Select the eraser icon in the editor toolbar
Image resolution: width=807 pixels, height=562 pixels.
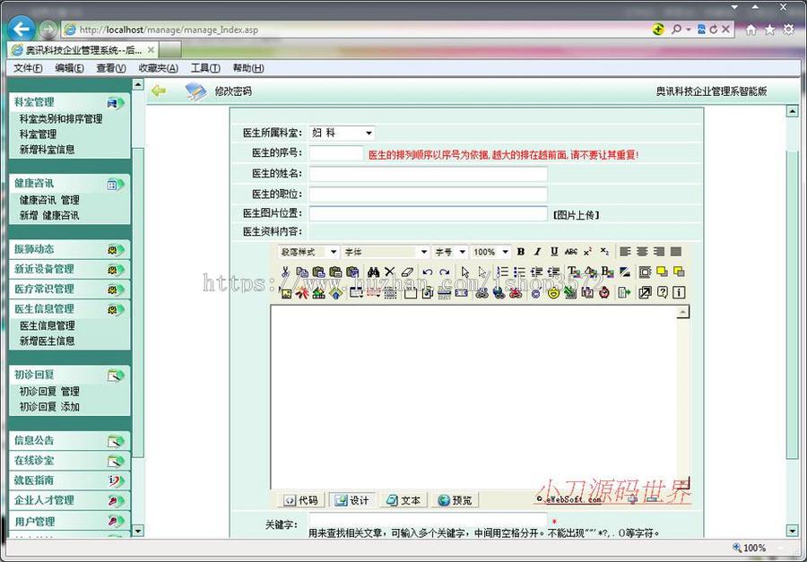click(405, 272)
